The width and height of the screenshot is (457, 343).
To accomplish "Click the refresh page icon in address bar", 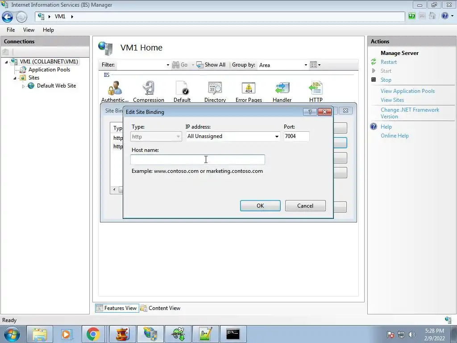I will click(412, 16).
